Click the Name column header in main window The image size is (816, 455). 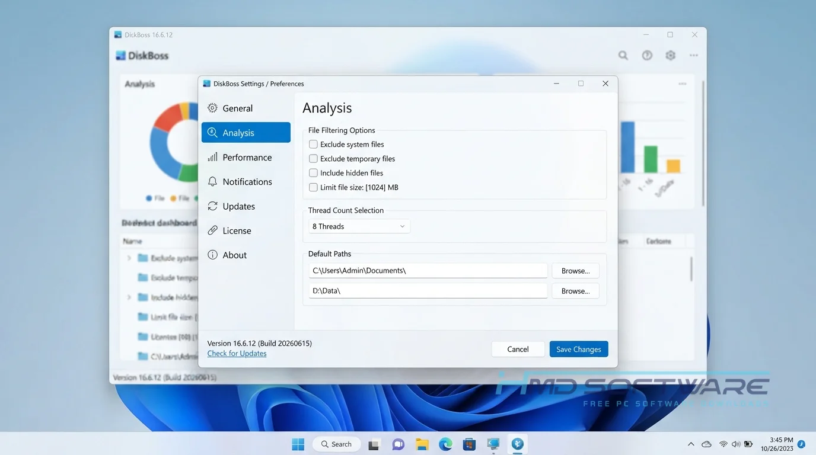coord(133,241)
